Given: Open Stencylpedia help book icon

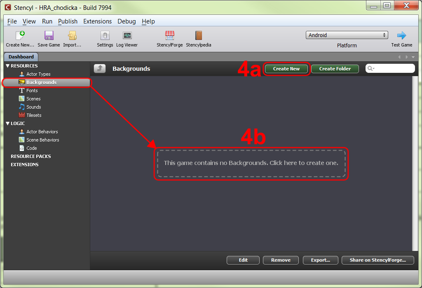Looking at the screenshot, I should 199,35.
